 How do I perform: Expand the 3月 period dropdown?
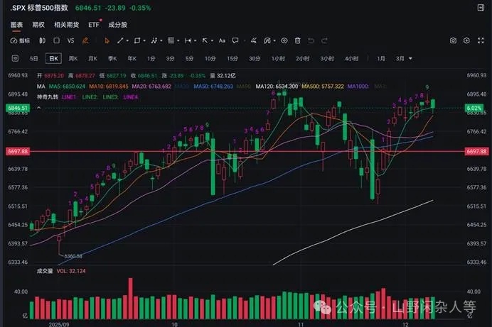click(x=402, y=58)
